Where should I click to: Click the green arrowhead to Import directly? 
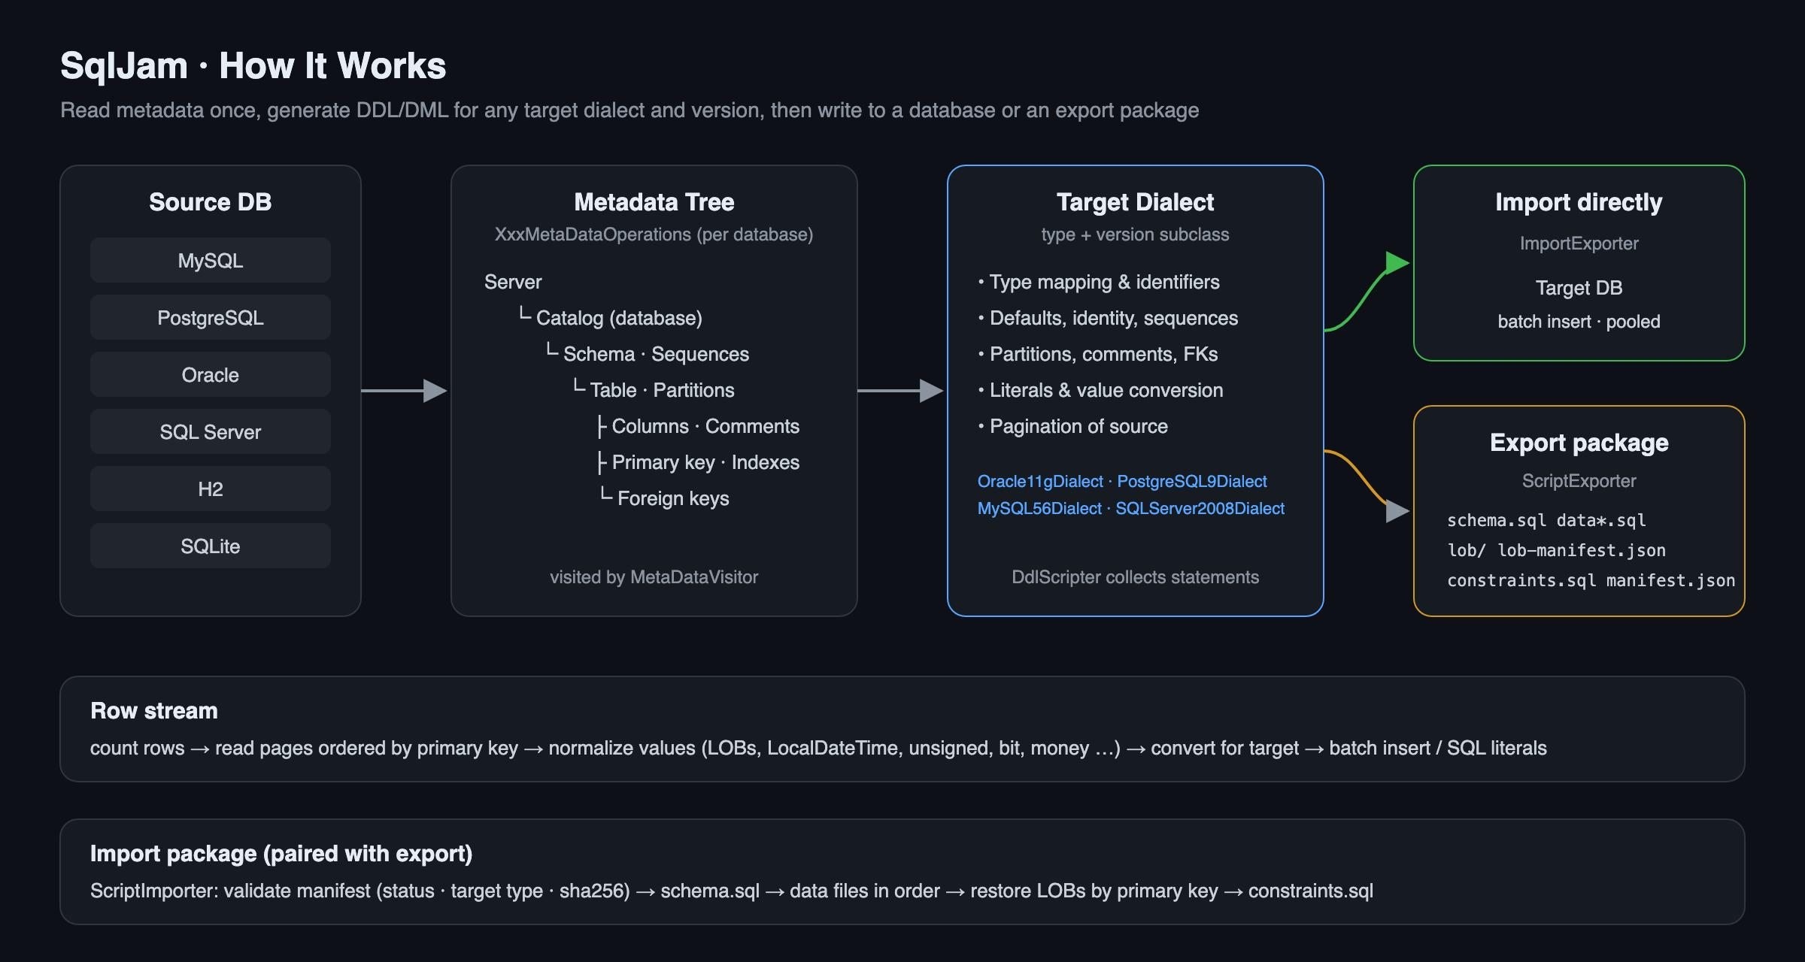coord(1397,263)
